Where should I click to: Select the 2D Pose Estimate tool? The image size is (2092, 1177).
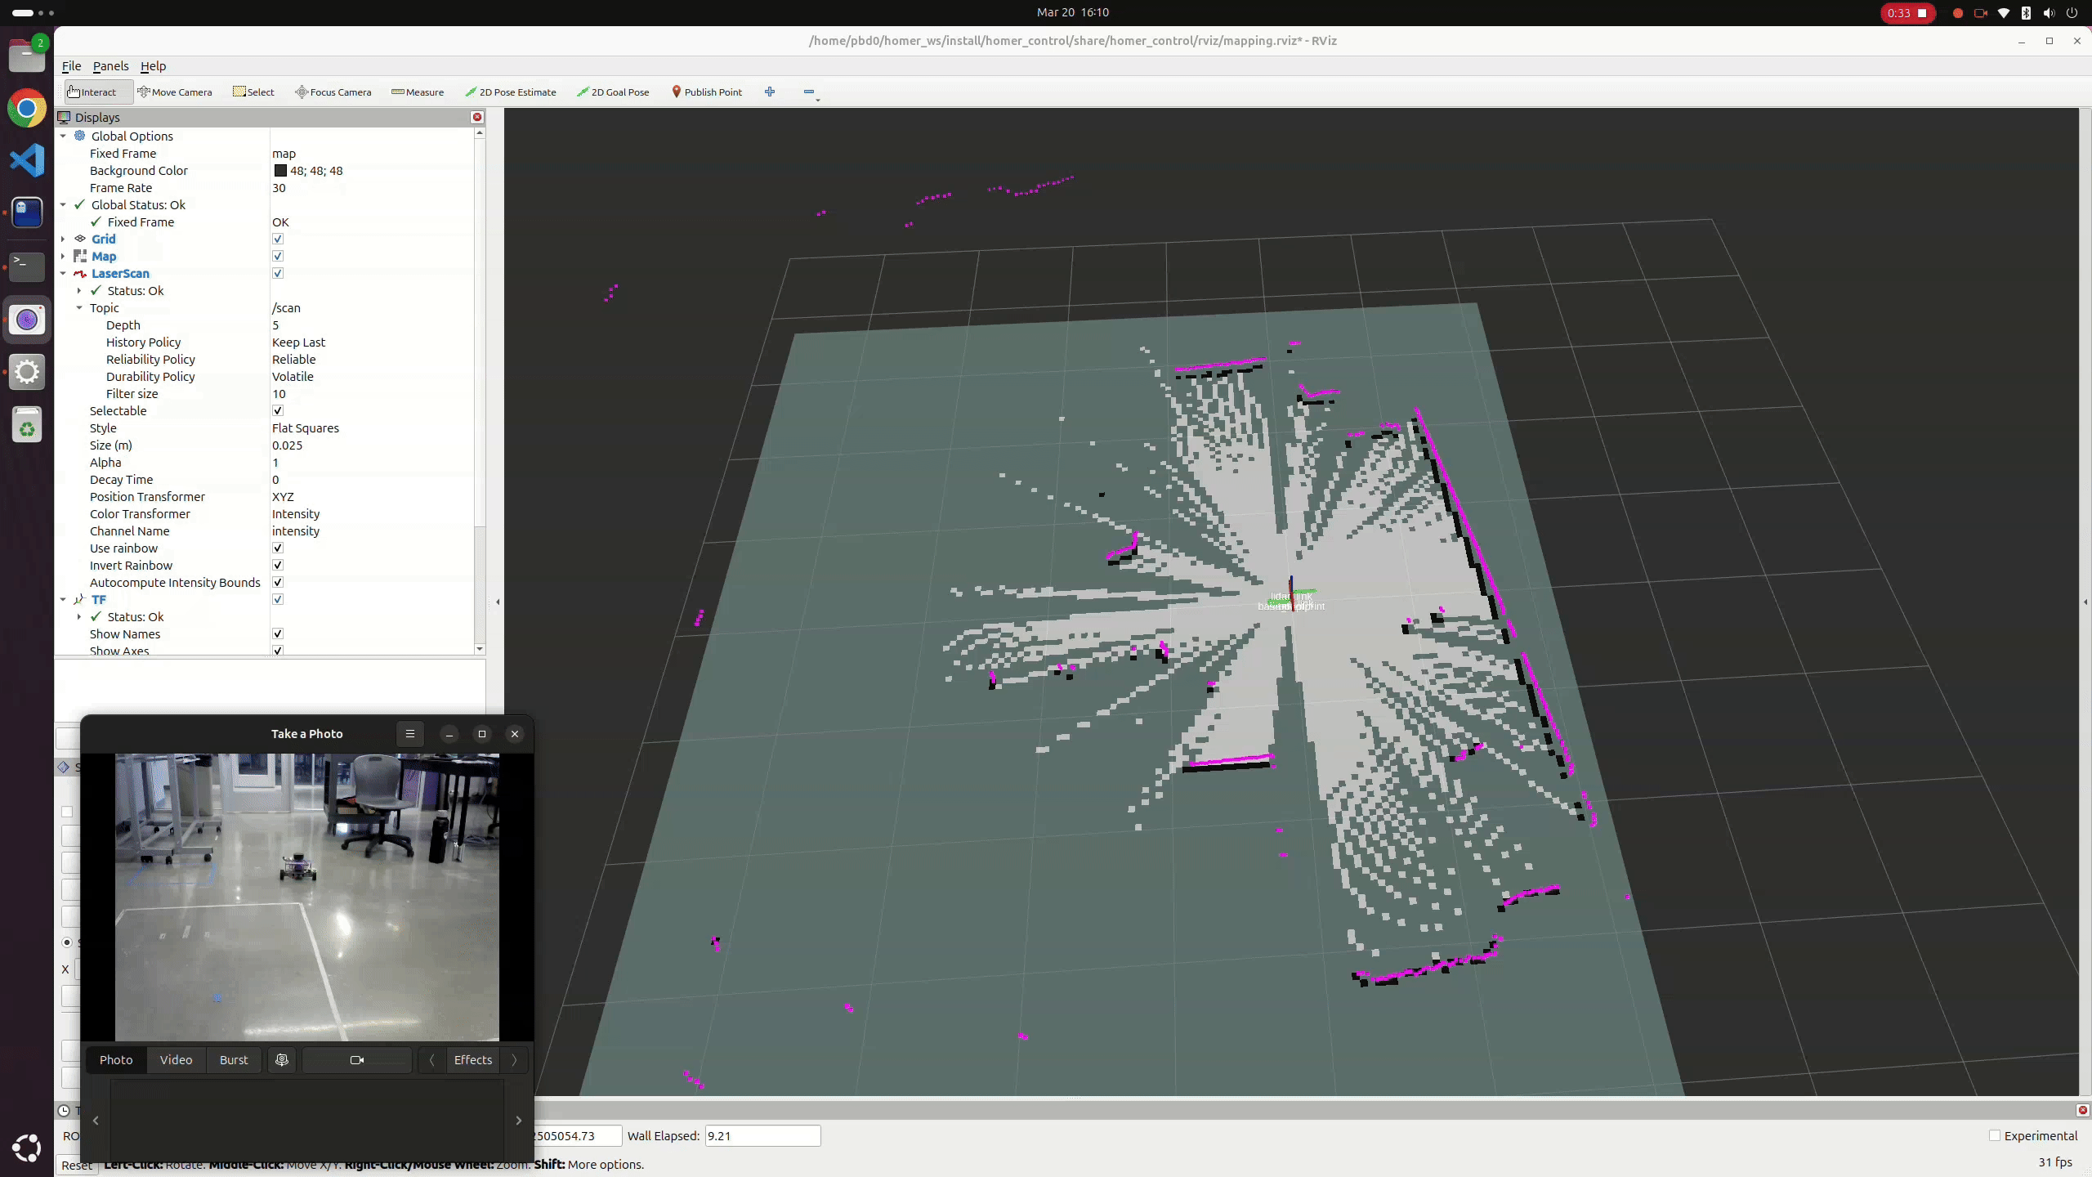[511, 92]
